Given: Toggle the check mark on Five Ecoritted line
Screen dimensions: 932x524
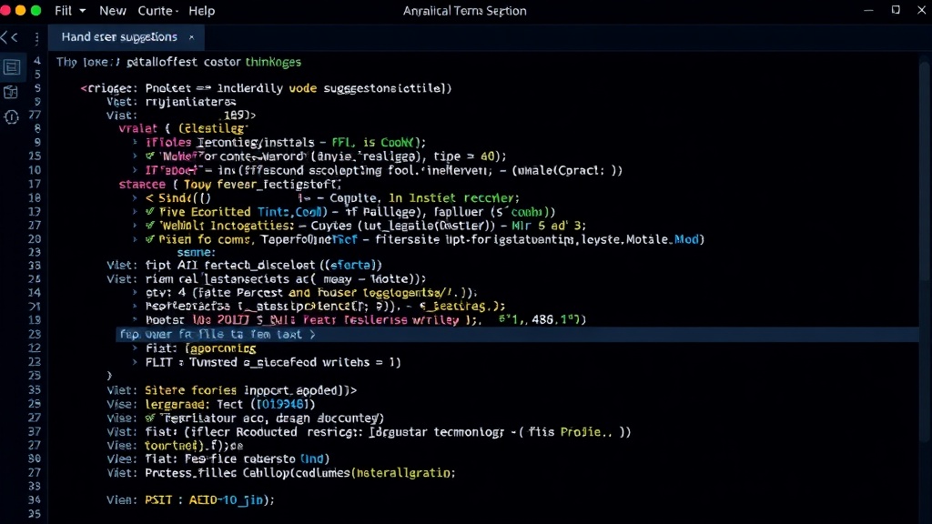Looking at the screenshot, I should click(150, 211).
